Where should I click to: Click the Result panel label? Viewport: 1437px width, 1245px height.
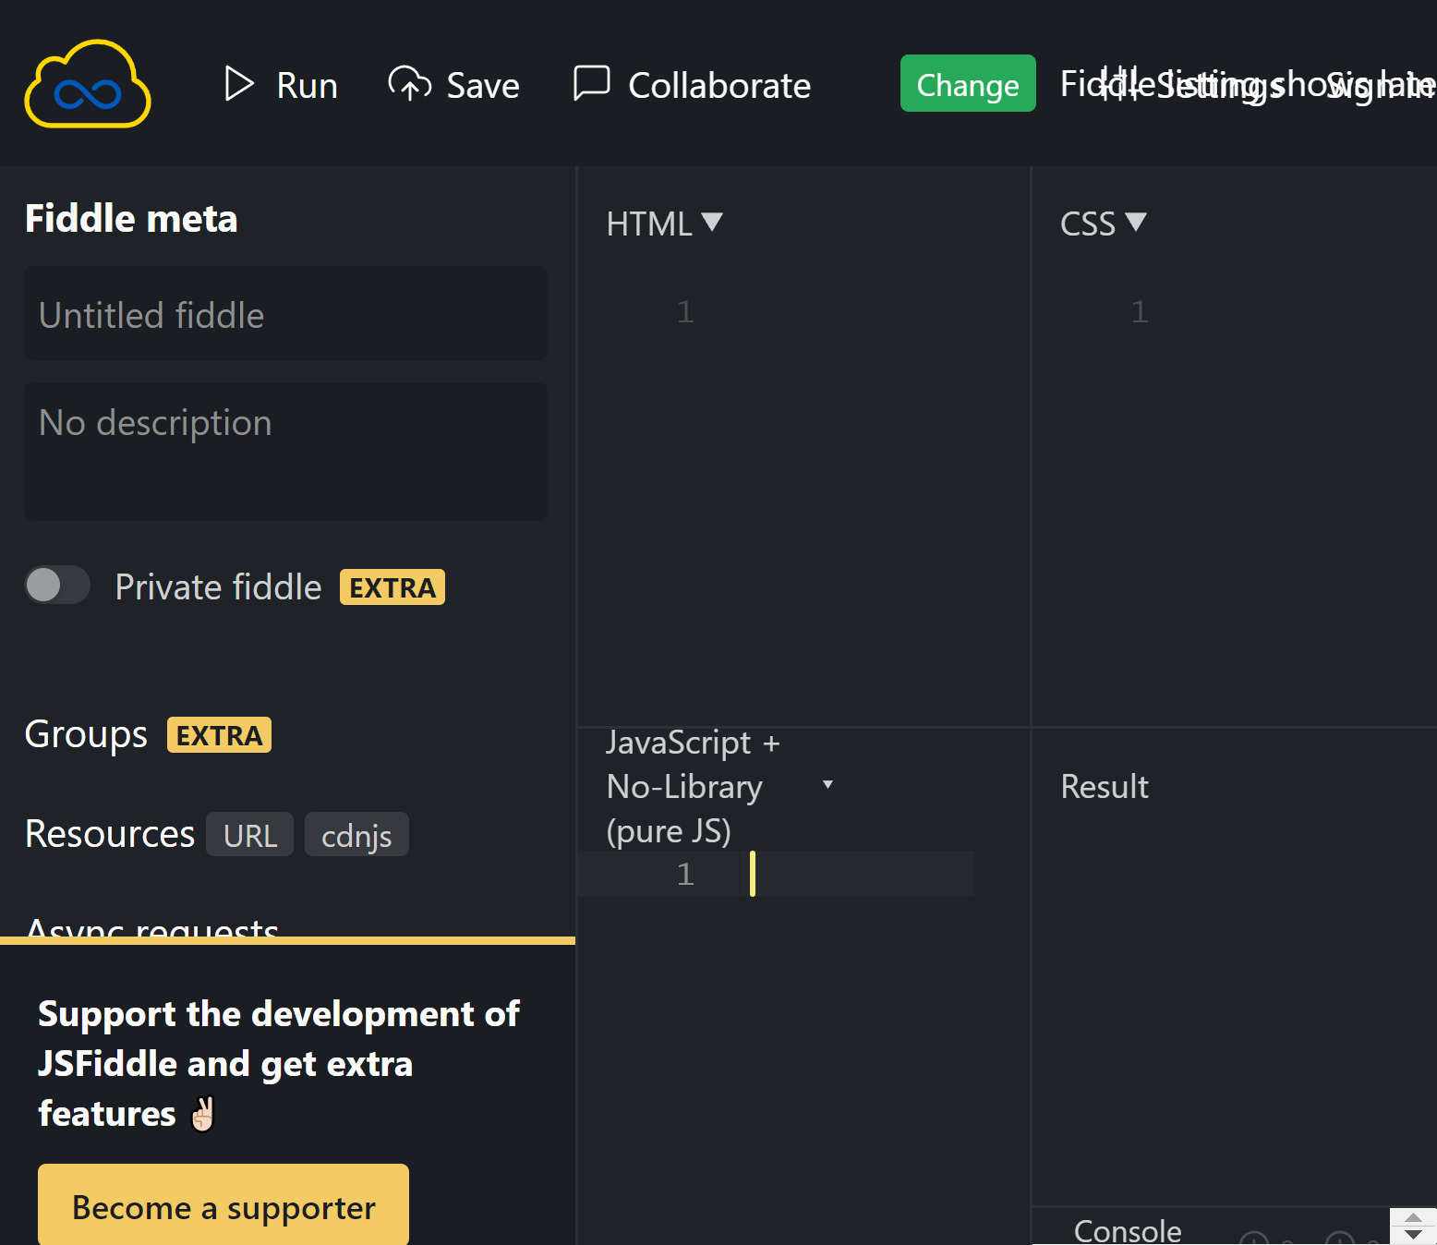[x=1105, y=787]
